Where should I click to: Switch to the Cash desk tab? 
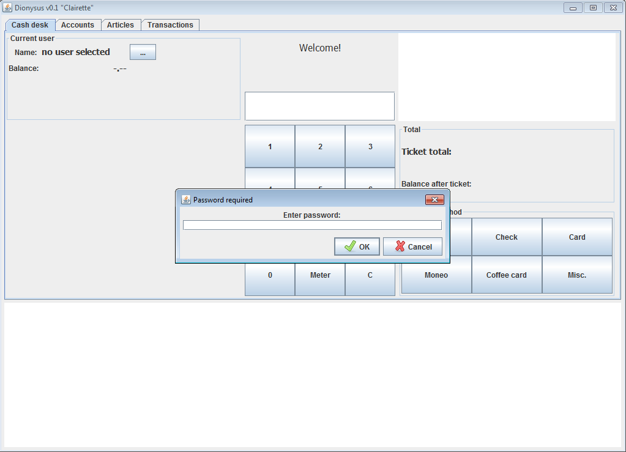[x=30, y=24]
